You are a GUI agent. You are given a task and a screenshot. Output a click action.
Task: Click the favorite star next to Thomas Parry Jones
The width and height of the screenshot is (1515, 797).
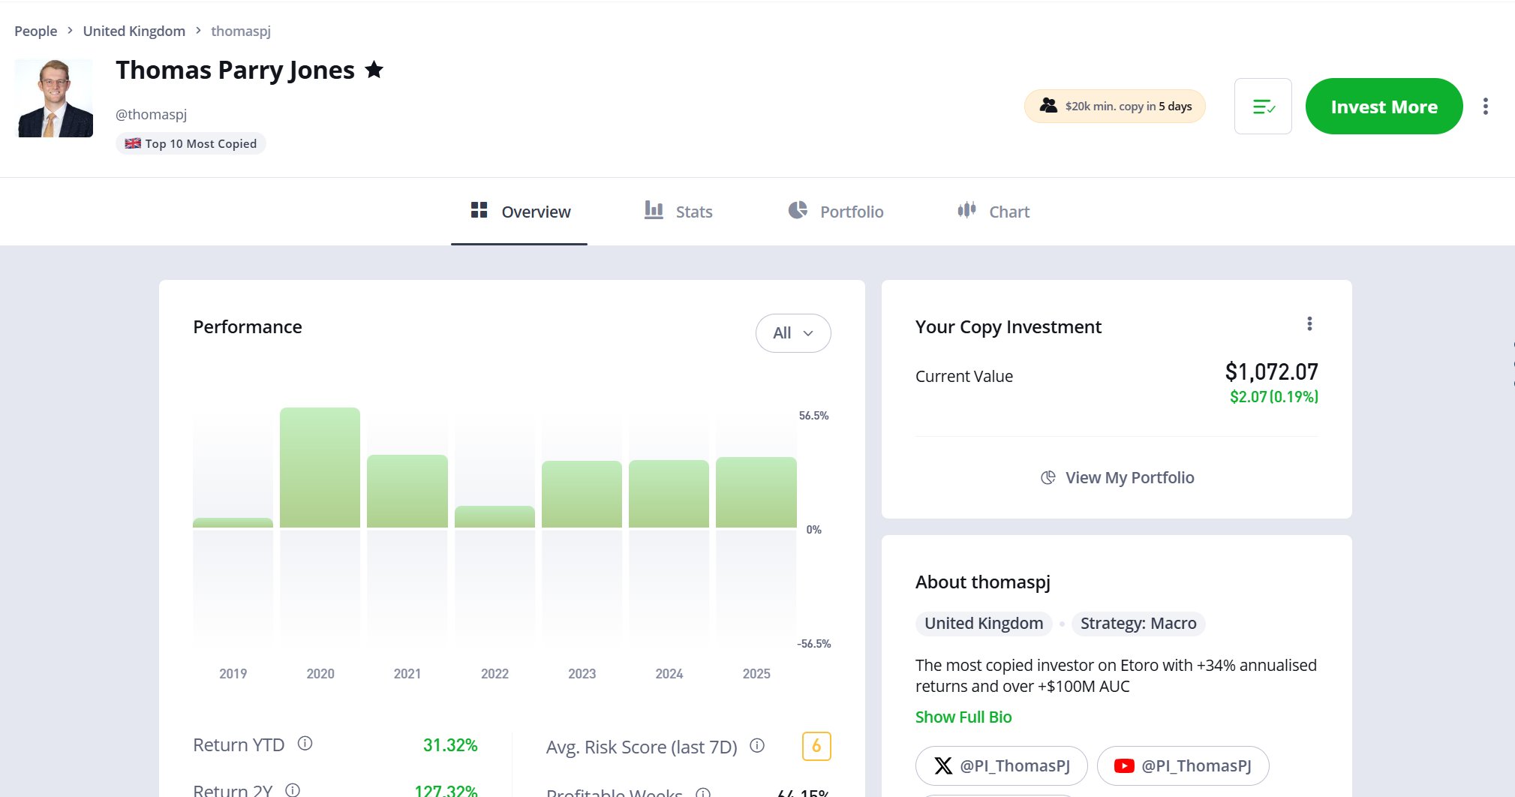pos(374,70)
